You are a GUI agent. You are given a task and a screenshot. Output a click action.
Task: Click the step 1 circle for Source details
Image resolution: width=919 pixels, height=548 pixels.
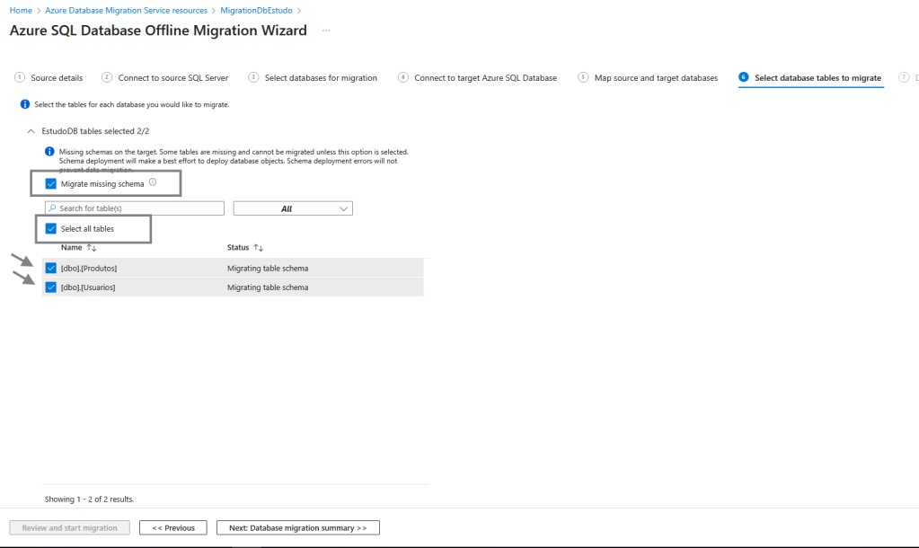[20, 78]
